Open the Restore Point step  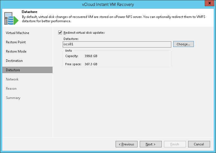(x=16, y=42)
